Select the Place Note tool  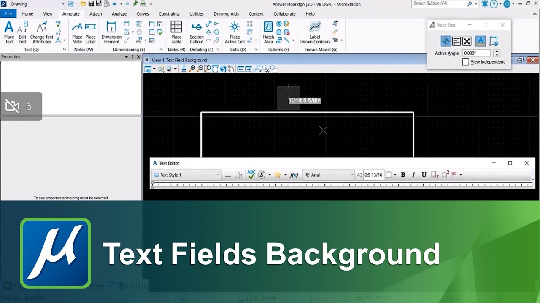click(77, 32)
